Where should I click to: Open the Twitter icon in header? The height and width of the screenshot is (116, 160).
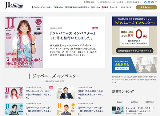[x=149, y=2]
